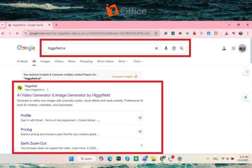
Task: Open Microsoft Edge from the taskbar
Action: [x=110, y=159]
